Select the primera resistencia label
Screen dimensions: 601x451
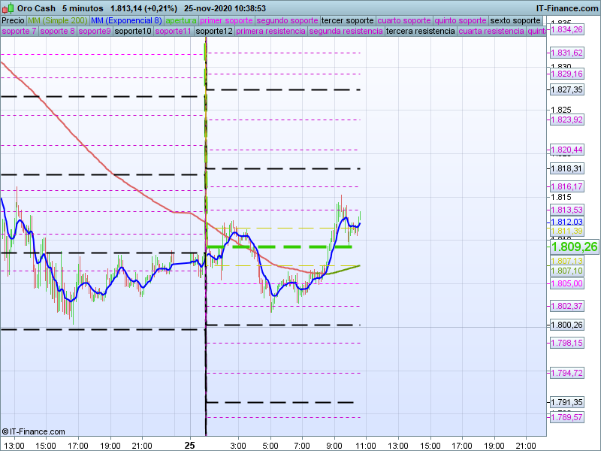270,32
